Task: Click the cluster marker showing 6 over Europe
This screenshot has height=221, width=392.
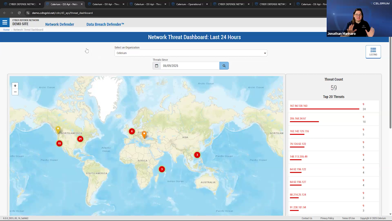Action: point(132,131)
